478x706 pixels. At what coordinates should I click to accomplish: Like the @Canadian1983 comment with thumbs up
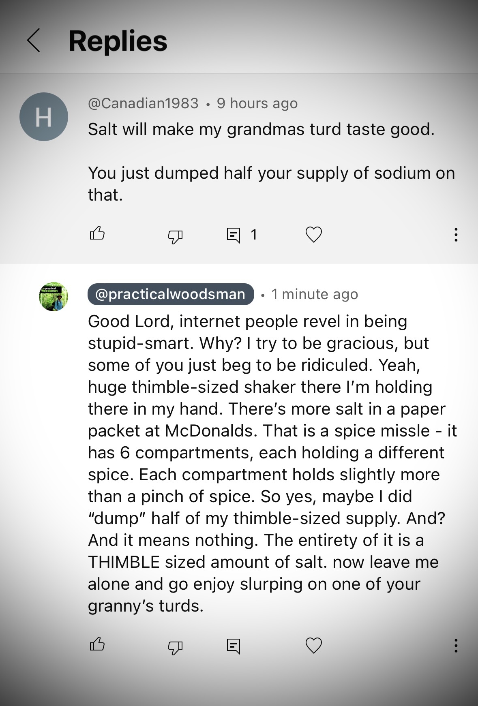[x=97, y=233]
